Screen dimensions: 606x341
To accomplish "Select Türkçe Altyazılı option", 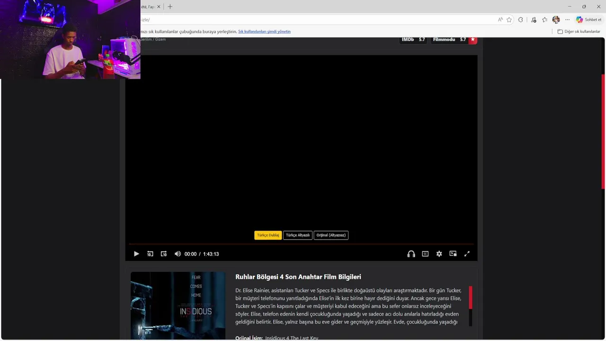I will [x=298, y=235].
